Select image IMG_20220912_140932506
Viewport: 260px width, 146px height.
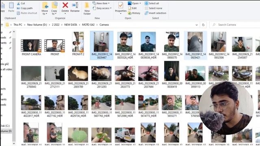(x=219, y=45)
